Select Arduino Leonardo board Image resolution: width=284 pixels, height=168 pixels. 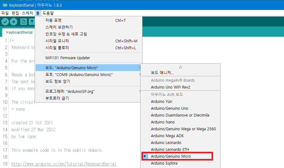click(x=180, y=142)
